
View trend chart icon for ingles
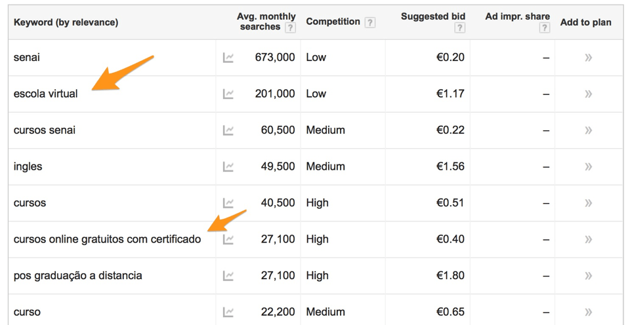coord(228,166)
